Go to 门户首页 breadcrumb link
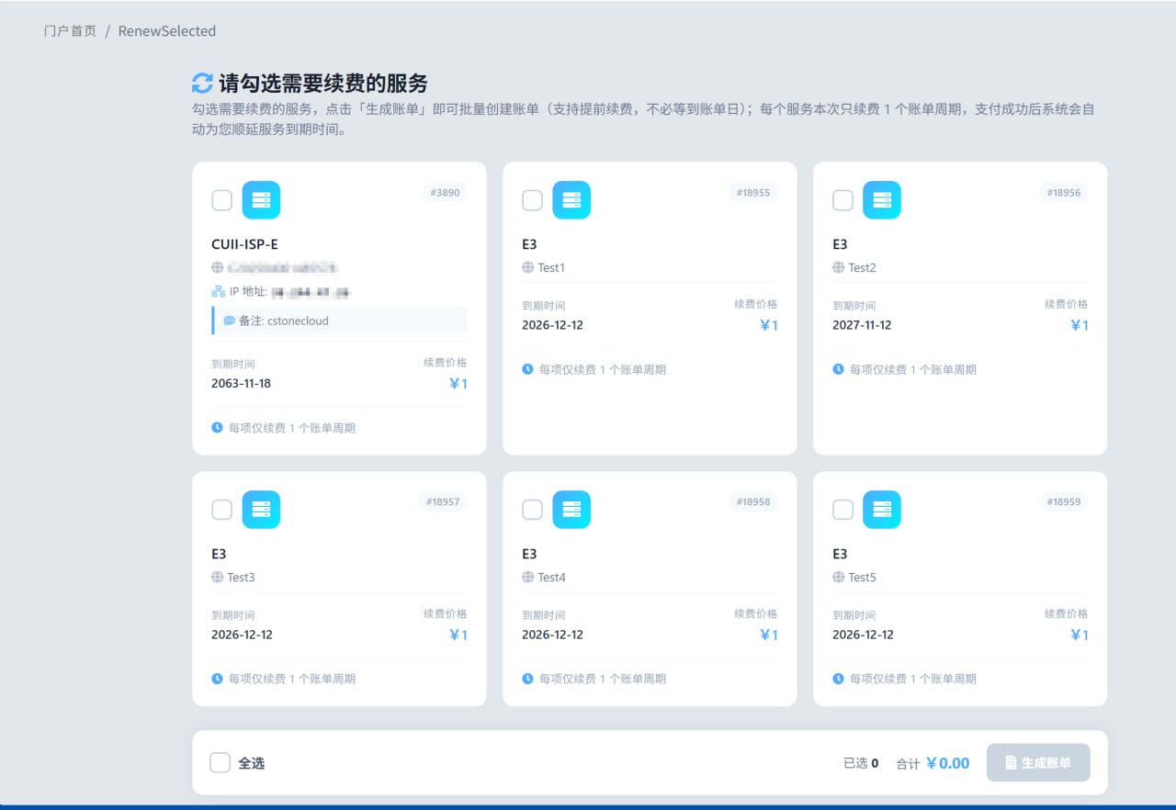1176x810 pixels. [70, 31]
